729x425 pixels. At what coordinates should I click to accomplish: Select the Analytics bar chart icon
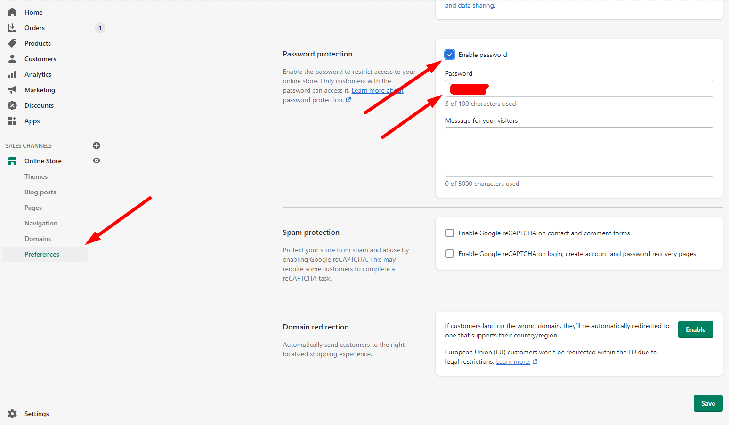click(12, 74)
